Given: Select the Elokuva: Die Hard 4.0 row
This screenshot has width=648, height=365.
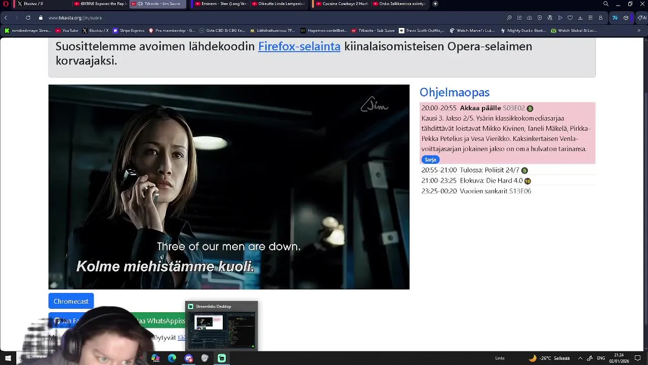Looking at the screenshot, I should pos(508,180).
